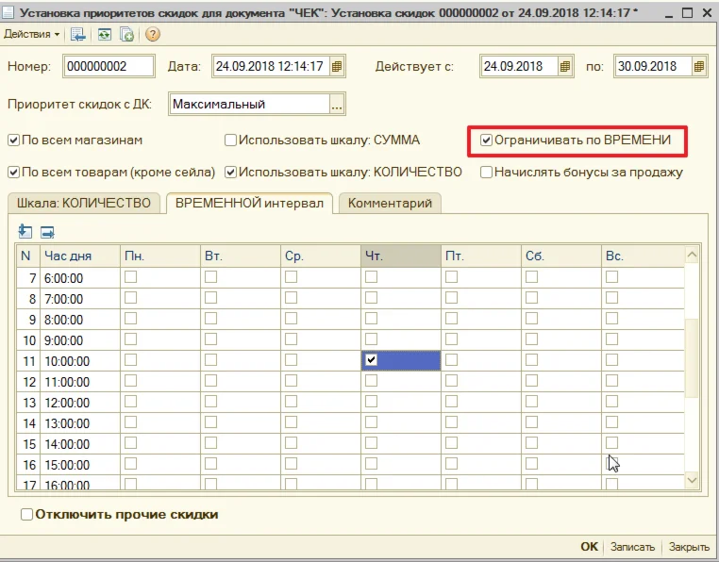719x562 pixels.
Task: Check Отключить прочие скидки option
Action: [x=26, y=515]
